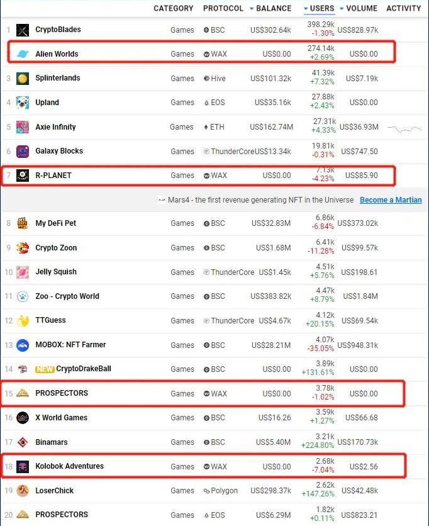Click the My DeFi Pet icon

click(23, 223)
